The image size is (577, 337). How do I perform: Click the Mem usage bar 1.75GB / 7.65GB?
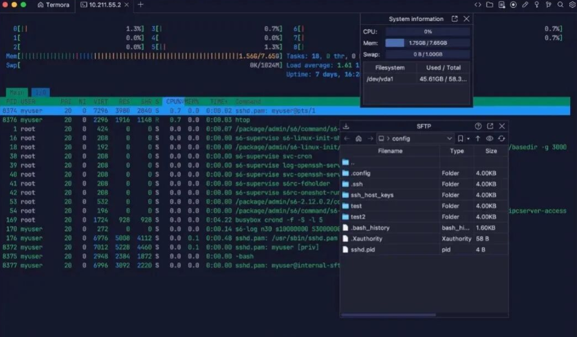(427, 43)
